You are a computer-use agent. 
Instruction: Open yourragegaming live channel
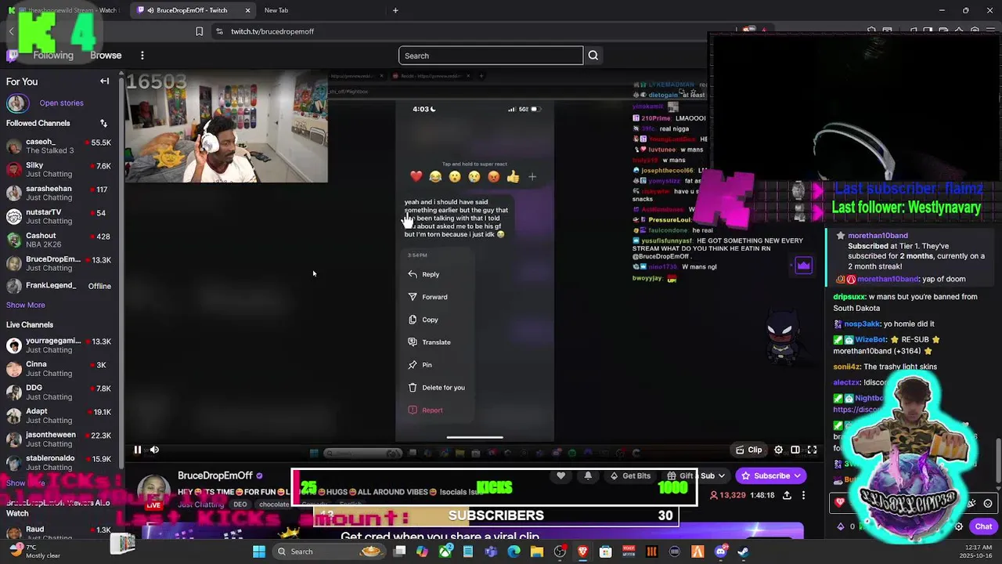click(59, 345)
